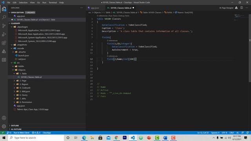Switch to Visual Studio Code taskbar icon
This screenshot has height=141, width=251.
click(133, 137)
